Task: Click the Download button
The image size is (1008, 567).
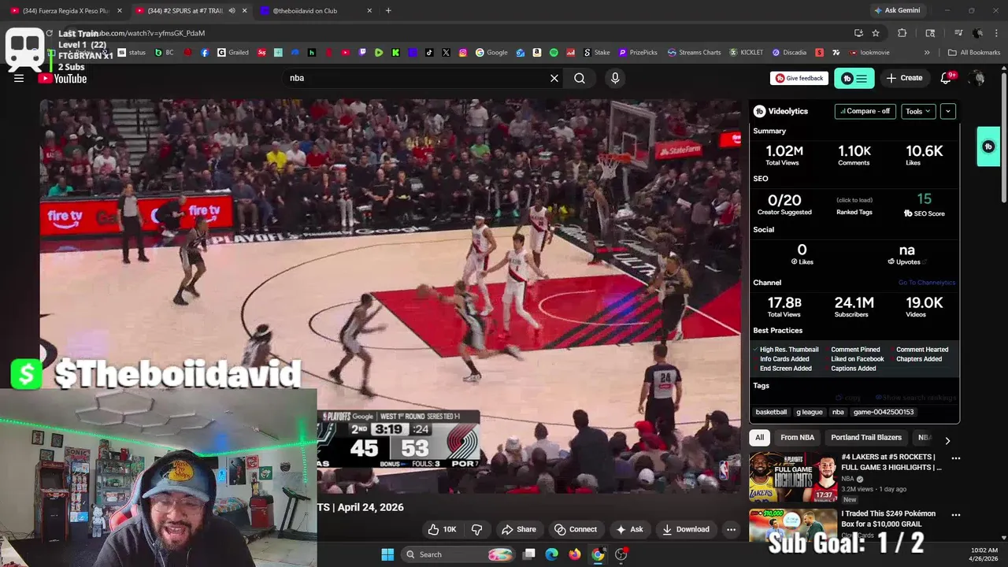Action: coord(686,529)
